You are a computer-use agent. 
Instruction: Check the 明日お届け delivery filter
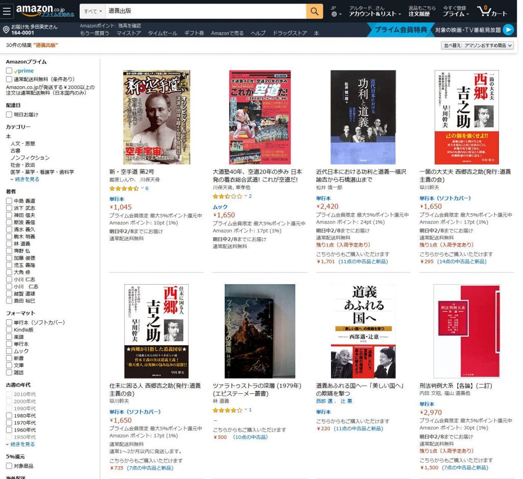[x=9, y=115]
